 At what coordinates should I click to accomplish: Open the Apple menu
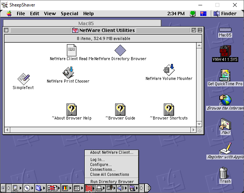click(9, 14)
